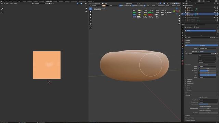
Task: Enable Backface Culling checkbox
Action: [199, 98]
